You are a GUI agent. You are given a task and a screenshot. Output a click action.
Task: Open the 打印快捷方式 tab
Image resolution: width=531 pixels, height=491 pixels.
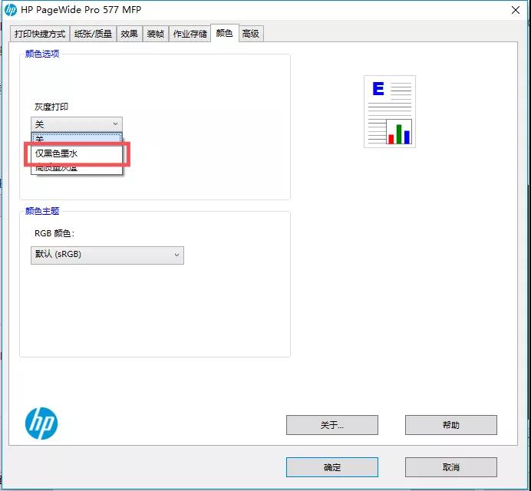coord(40,34)
